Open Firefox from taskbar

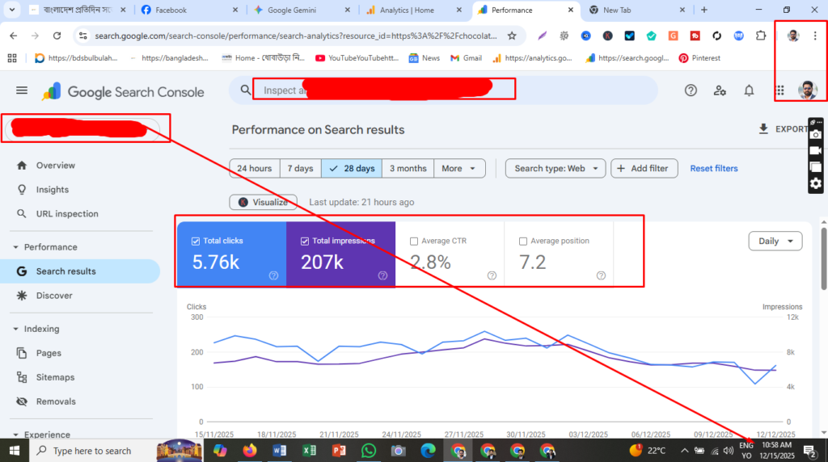point(250,451)
